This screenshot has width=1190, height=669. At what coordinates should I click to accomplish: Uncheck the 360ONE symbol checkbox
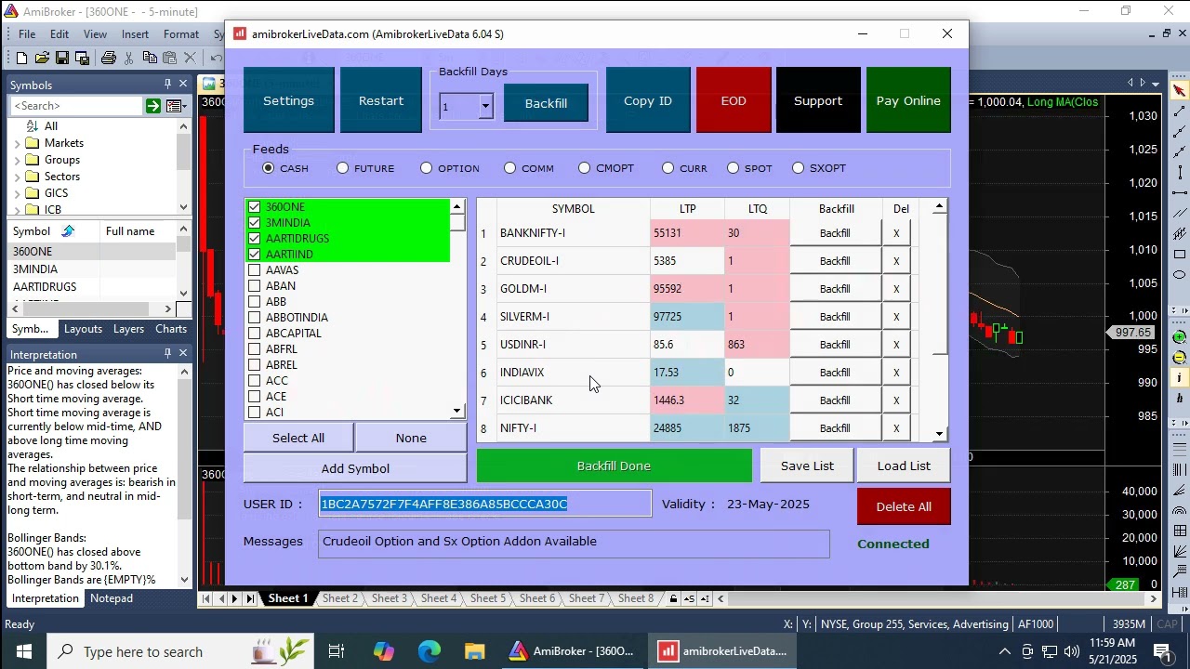coord(254,207)
